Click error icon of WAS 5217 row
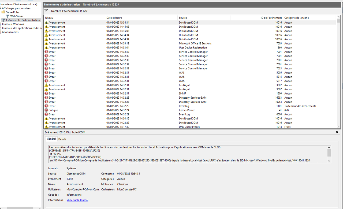The width and height of the screenshot is (343, 209). tap(46, 81)
